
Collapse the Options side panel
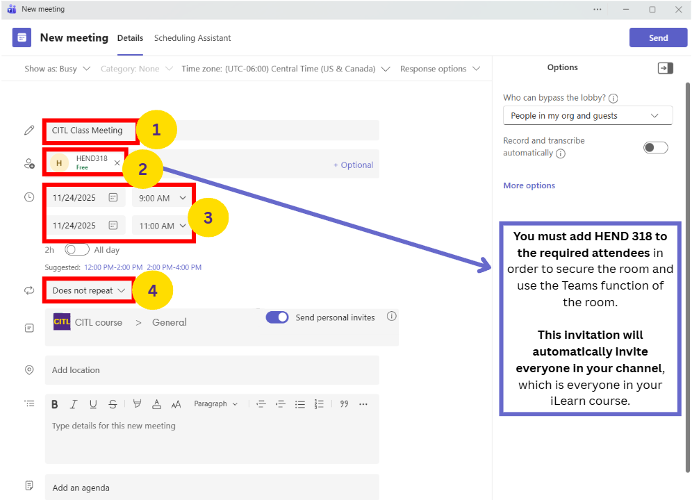pyautogui.click(x=665, y=68)
